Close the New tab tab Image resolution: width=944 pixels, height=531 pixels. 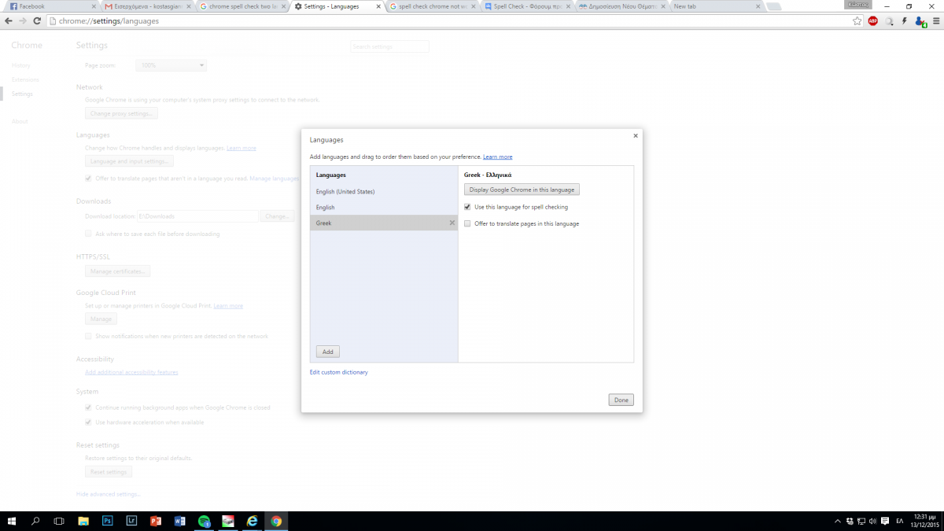coord(759,6)
